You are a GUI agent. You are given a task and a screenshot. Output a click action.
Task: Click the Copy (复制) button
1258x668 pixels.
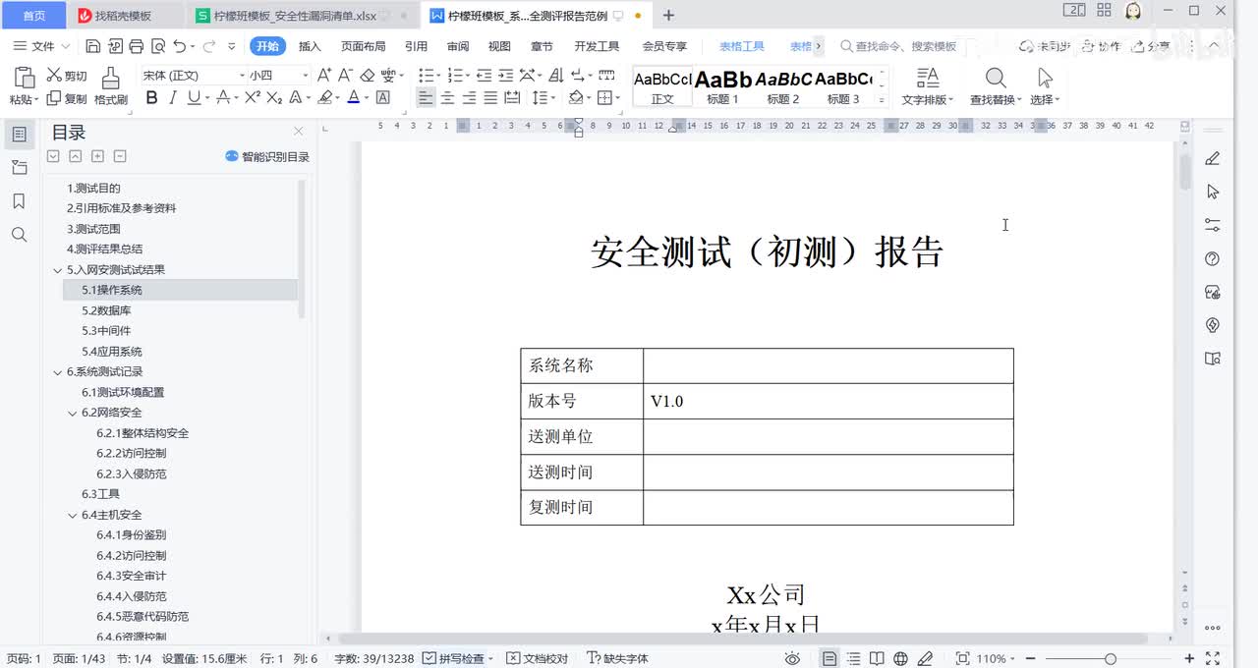[x=67, y=99]
